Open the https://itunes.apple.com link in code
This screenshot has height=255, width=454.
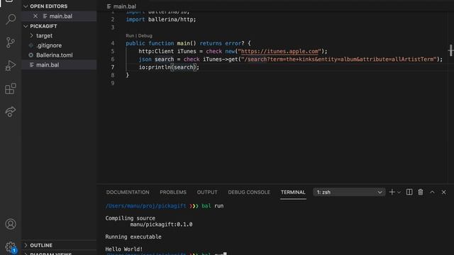click(x=279, y=51)
